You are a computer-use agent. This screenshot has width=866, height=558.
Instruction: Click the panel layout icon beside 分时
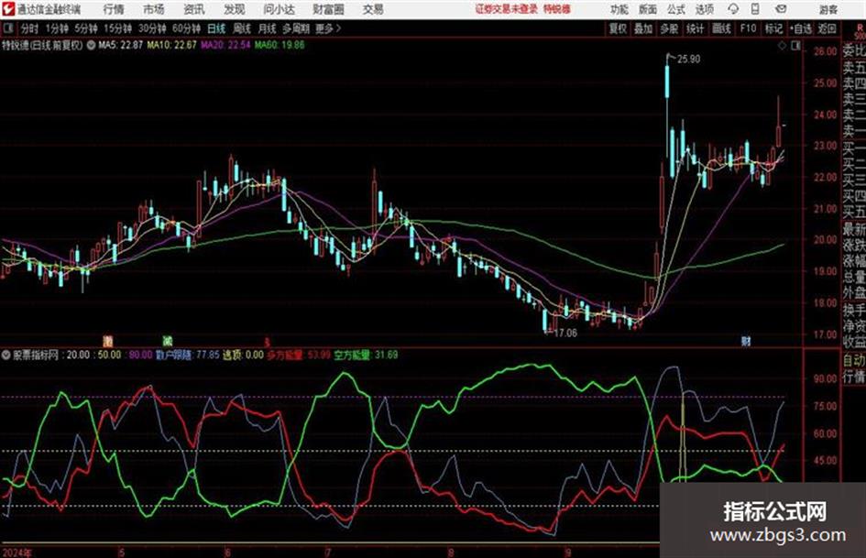point(8,28)
